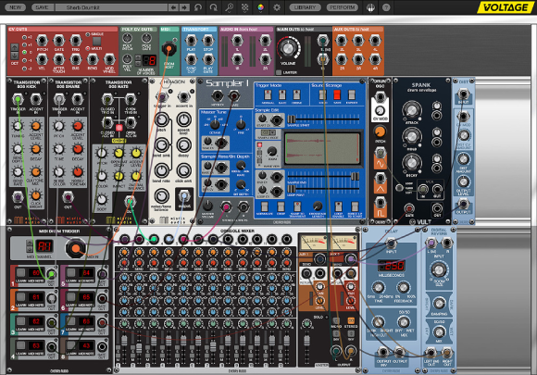The width and height of the screenshot is (537, 375).
Task: Click LEARN button for drum trigger slot 5
Action: [71, 273]
